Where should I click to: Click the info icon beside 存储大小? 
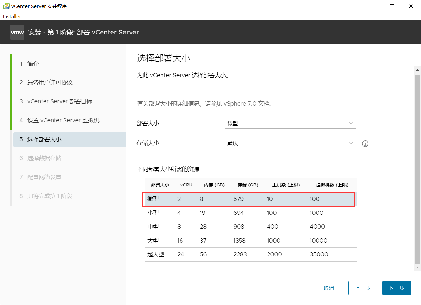click(x=365, y=143)
